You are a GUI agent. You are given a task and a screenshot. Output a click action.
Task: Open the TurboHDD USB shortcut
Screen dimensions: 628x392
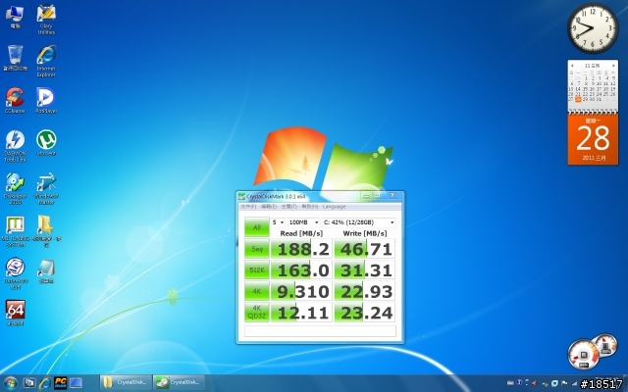point(16,273)
